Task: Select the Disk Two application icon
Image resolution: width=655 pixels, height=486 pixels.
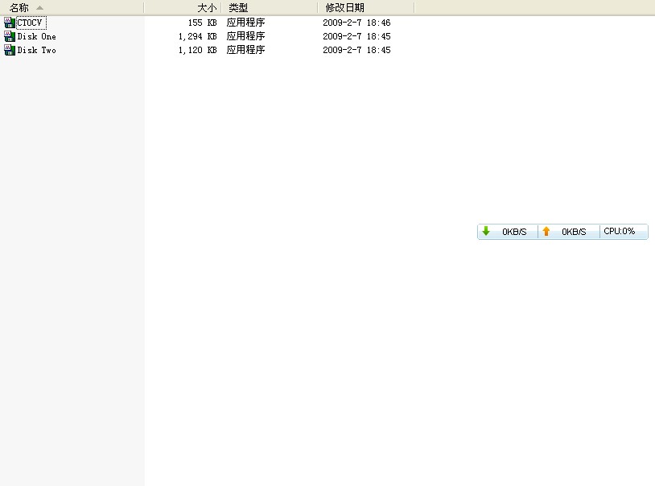Action: [10, 50]
